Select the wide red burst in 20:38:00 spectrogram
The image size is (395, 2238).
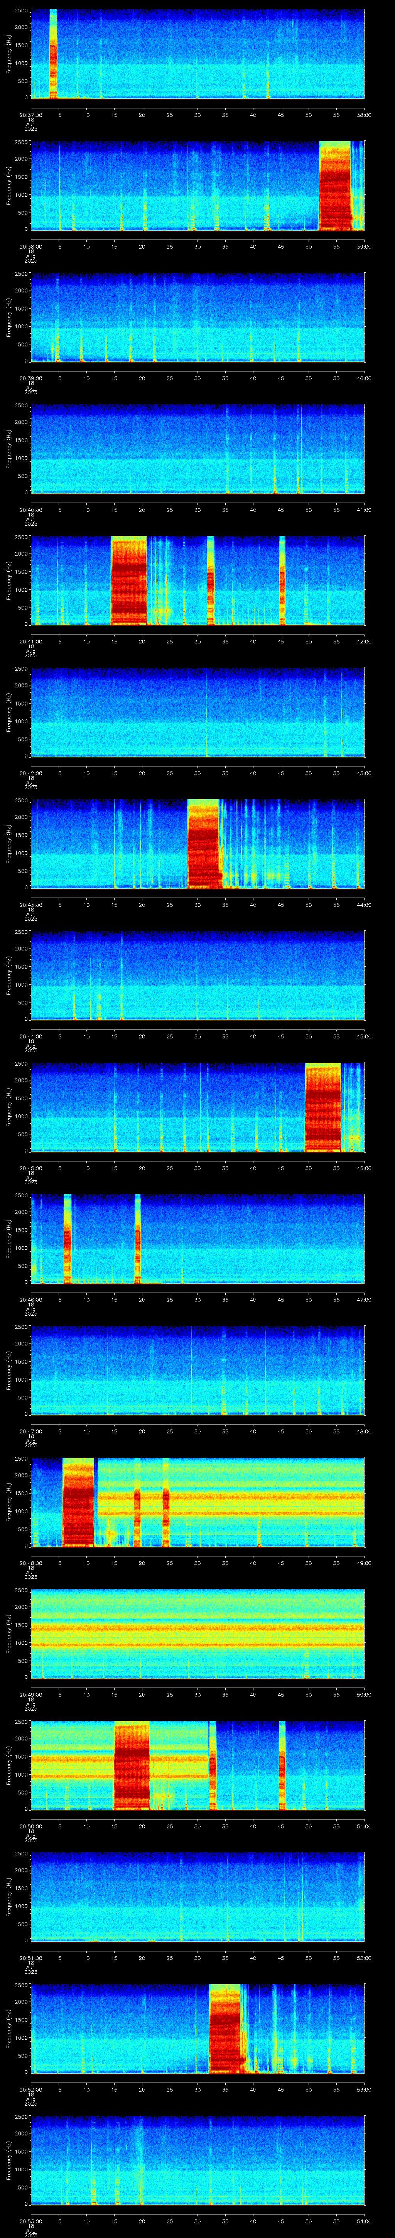335,185
